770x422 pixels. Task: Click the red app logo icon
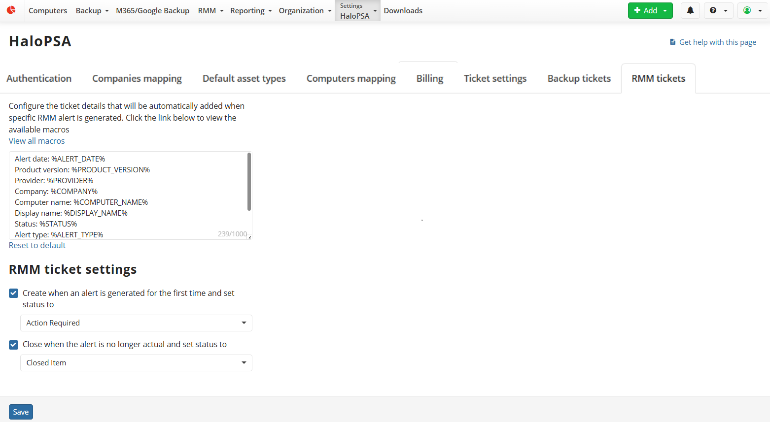(x=11, y=10)
